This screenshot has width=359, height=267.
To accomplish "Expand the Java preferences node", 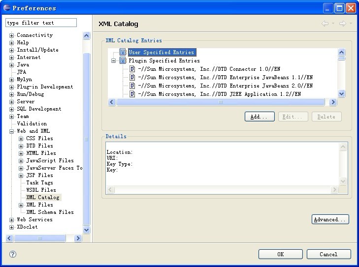I will 12,65.
